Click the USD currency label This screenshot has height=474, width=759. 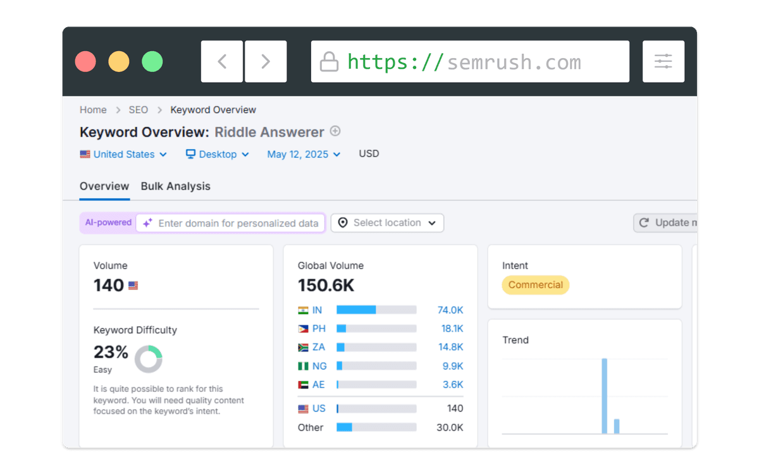coord(369,154)
